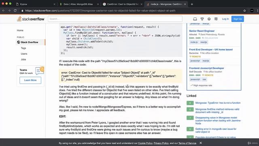Open a new browser tab with the plus
The height and width of the screenshot is (146, 259).
[x=192, y=4]
